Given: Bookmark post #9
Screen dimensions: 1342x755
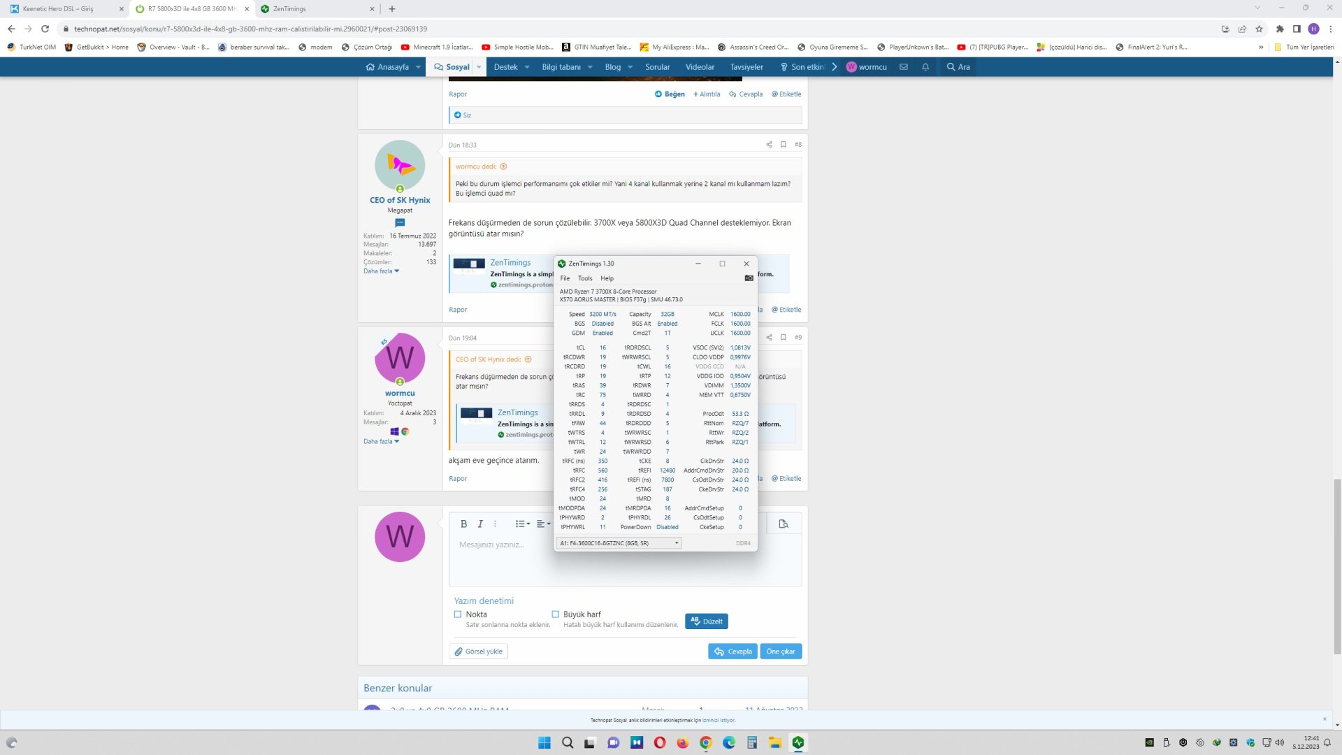Looking at the screenshot, I should (x=784, y=338).
